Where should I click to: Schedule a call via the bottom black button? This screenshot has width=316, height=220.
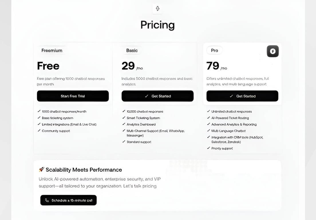68,200
